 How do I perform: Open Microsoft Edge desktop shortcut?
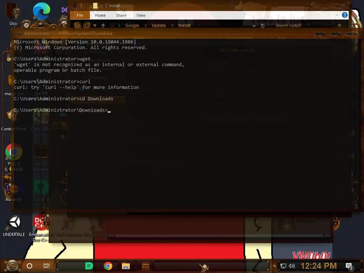coord(42,11)
